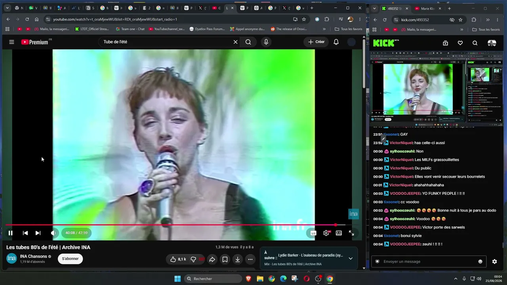Download the video with the arrow-down icon
Screen dimensions: 507x285
coord(238,259)
